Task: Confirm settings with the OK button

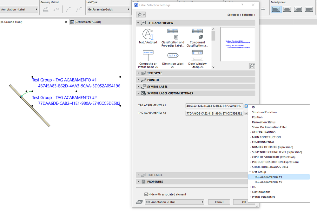Action: (244, 202)
